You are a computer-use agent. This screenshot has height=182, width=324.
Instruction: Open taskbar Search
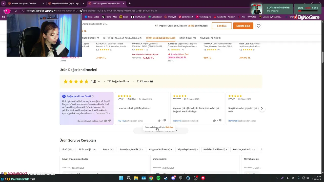pyautogui.click(x=129, y=178)
